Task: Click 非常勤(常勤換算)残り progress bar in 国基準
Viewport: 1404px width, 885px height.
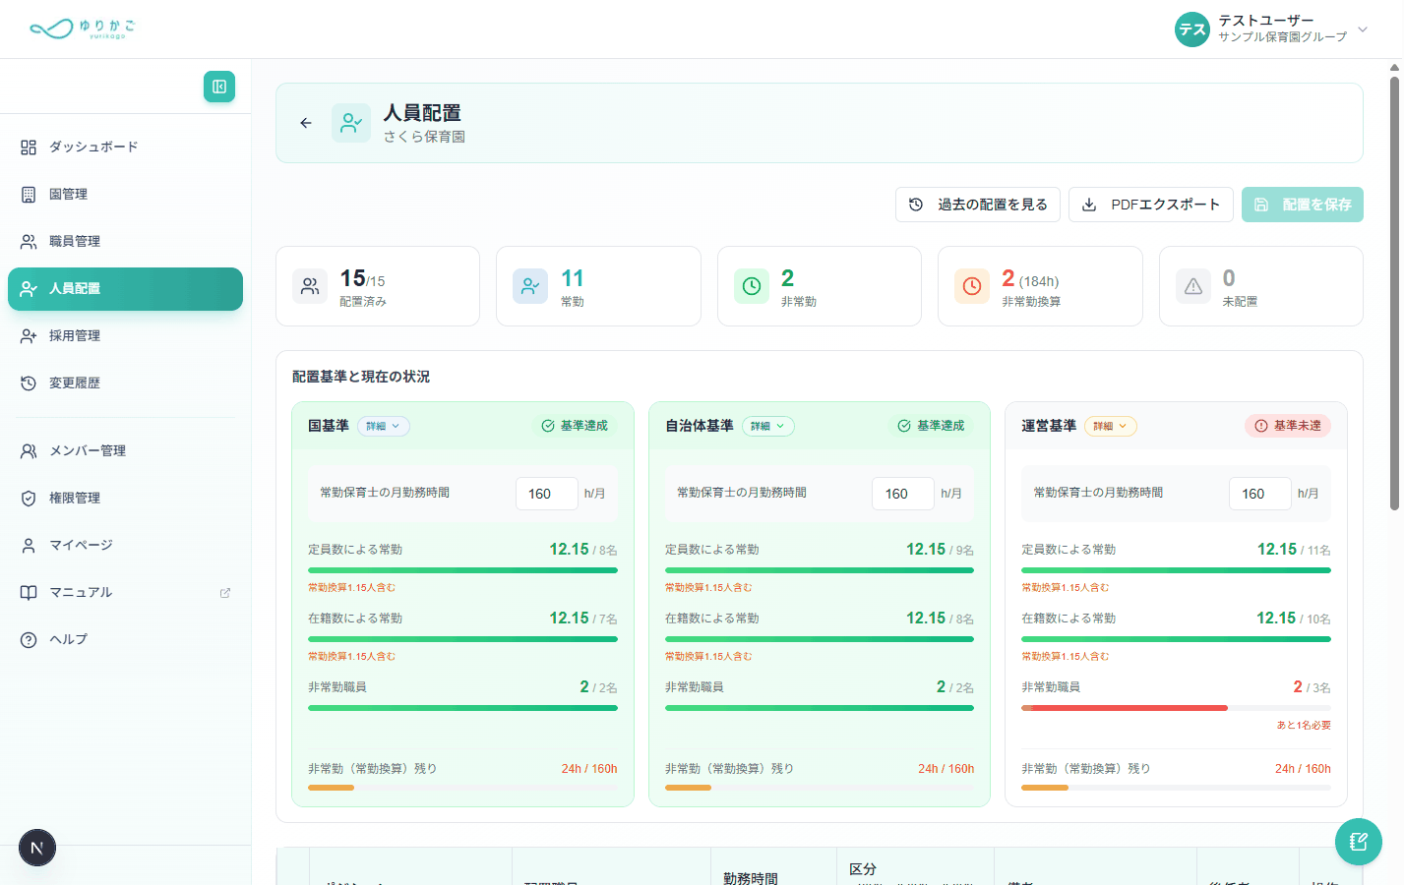Action: pos(462,788)
